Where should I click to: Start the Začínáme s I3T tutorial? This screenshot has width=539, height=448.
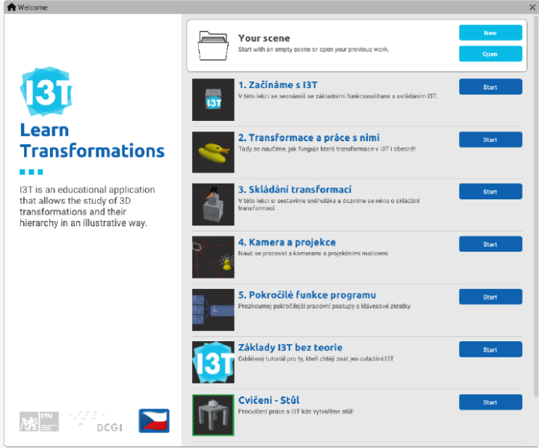click(x=490, y=87)
